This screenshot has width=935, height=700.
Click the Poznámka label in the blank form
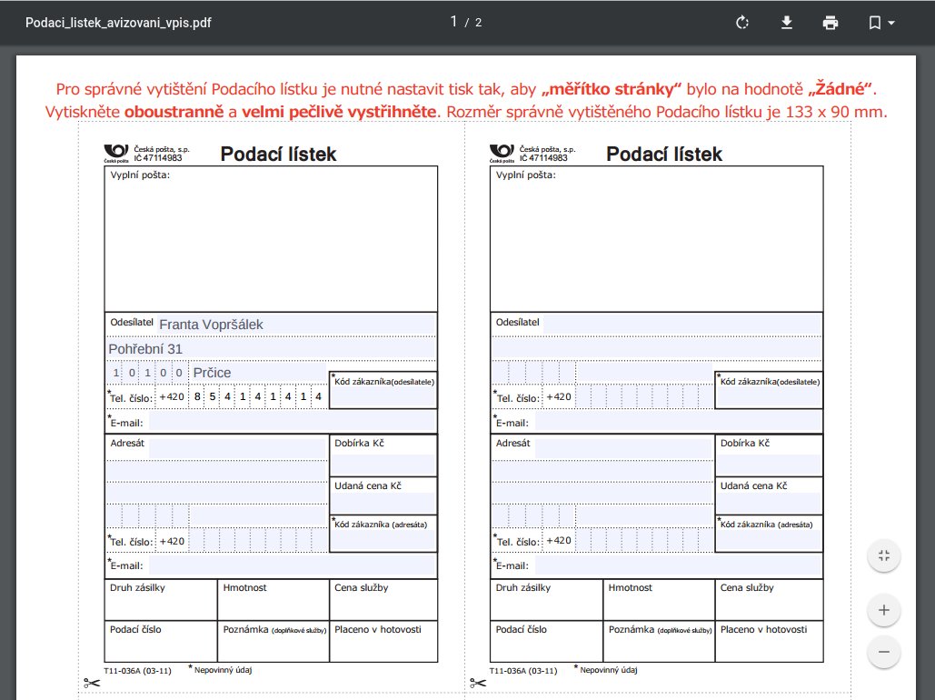pyautogui.click(x=632, y=630)
